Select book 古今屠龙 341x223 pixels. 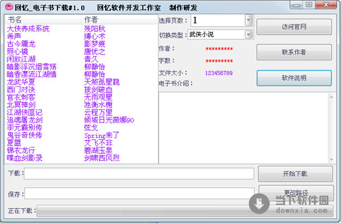(21, 44)
